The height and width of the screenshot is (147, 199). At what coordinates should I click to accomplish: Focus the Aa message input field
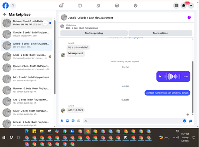pos(133,121)
